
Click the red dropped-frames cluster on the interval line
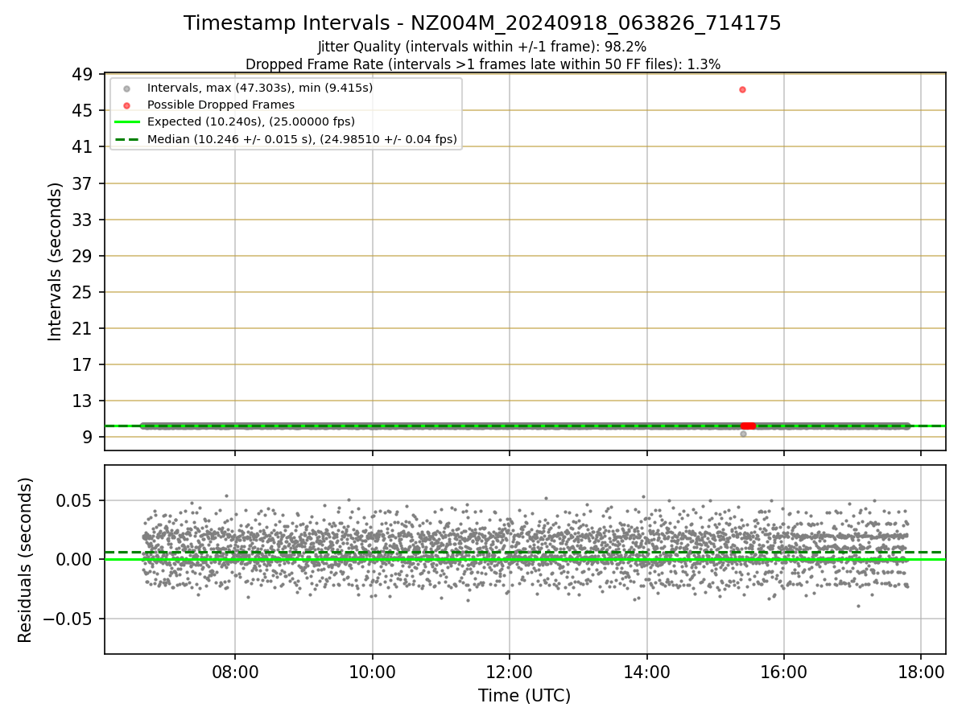click(x=748, y=426)
